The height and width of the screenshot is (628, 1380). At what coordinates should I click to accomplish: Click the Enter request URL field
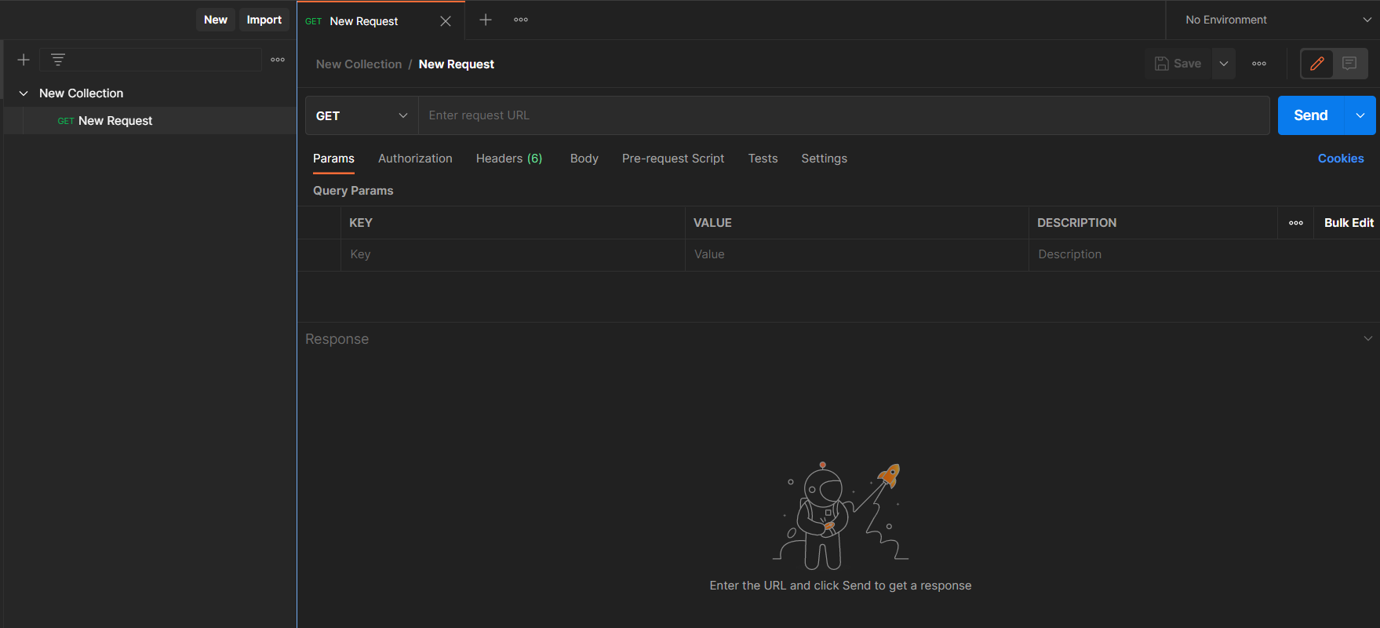pyautogui.click(x=843, y=115)
